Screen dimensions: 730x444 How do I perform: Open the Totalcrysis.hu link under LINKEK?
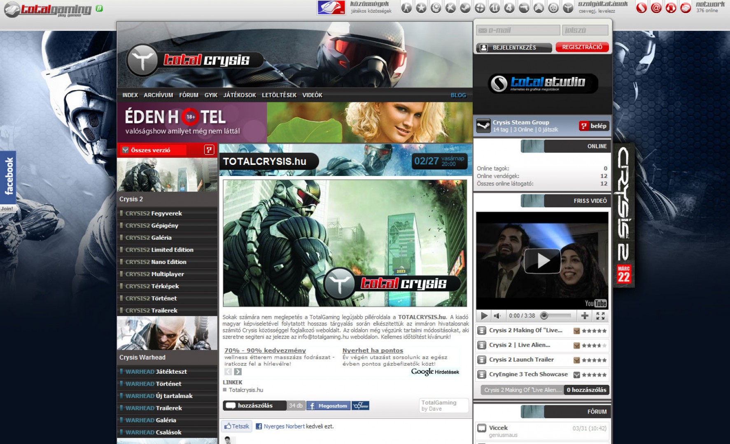[x=246, y=390]
